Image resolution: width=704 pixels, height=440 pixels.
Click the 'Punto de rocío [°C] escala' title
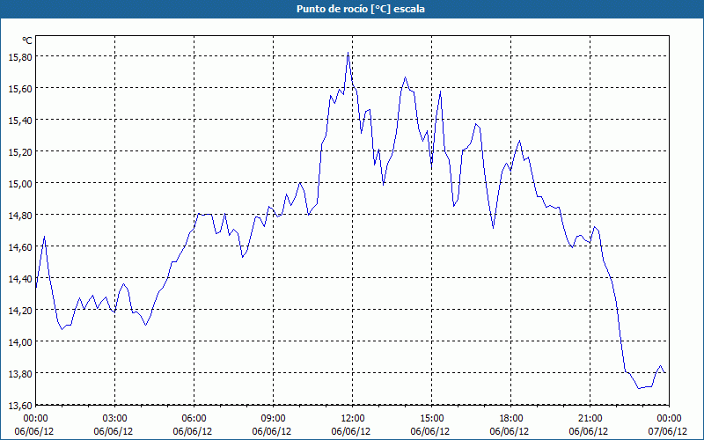click(361, 9)
